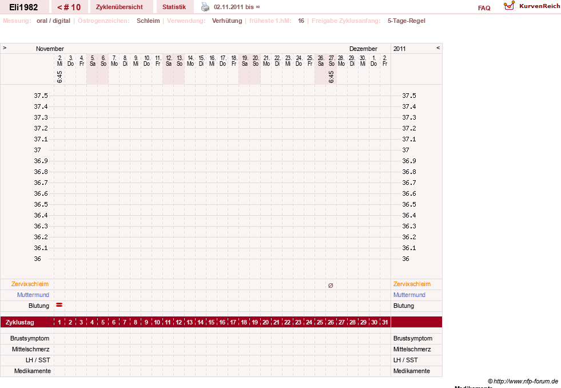Click cycle day 31 in the Zyklustag bar
561x388 pixels.
(385, 322)
